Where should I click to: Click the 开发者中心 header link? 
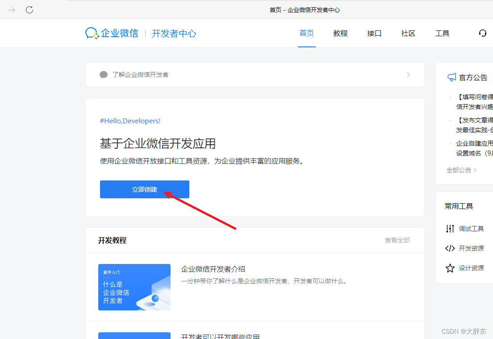[174, 33]
